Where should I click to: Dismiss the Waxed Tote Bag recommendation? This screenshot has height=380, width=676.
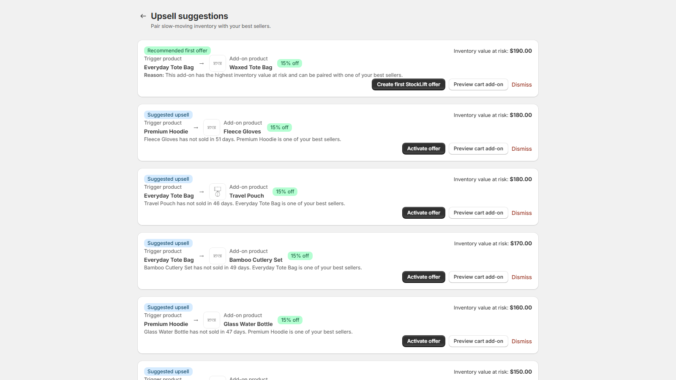coord(522,85)
